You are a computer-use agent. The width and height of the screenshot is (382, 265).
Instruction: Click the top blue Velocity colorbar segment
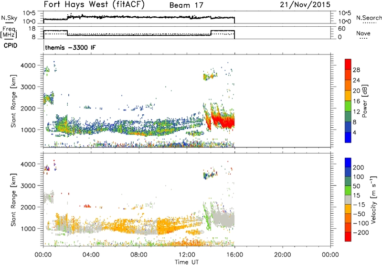tap(348, 162)
